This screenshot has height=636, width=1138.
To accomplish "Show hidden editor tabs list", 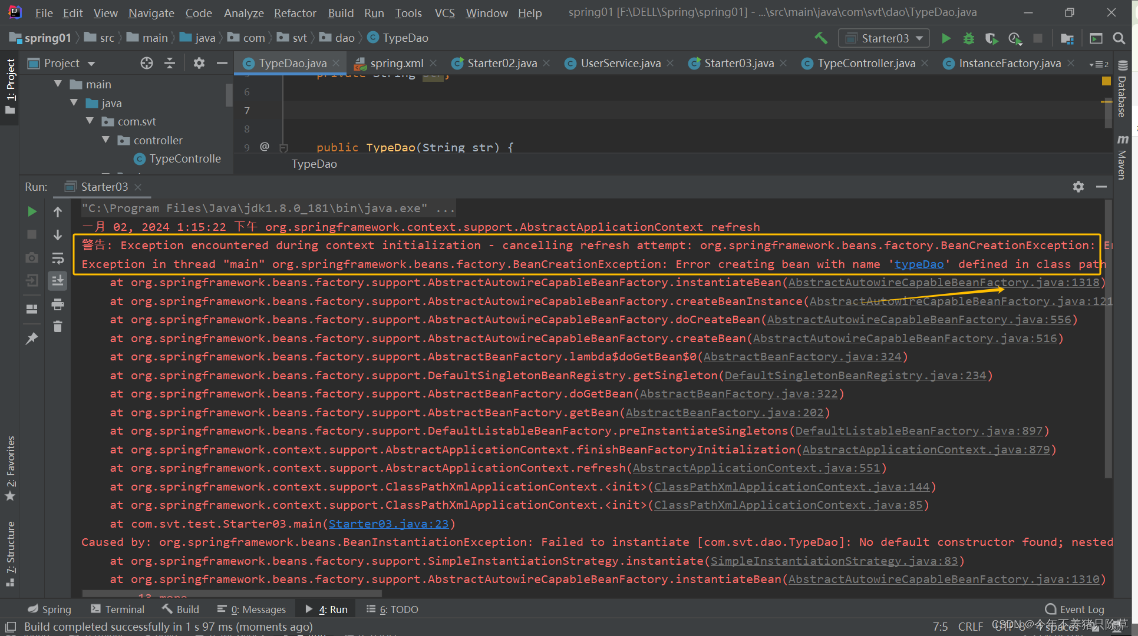I will tap(1099, 64).
